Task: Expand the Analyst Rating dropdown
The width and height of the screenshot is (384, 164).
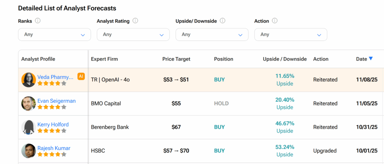Action: 133,34
